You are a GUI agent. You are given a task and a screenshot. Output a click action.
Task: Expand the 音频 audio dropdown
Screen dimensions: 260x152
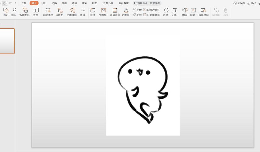(x=185, y=15)
